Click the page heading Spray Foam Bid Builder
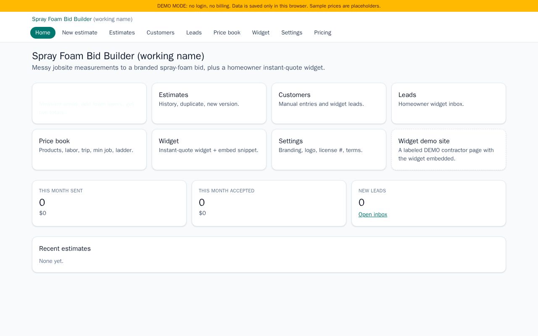 pyautogui.click(x=118, y=56)
